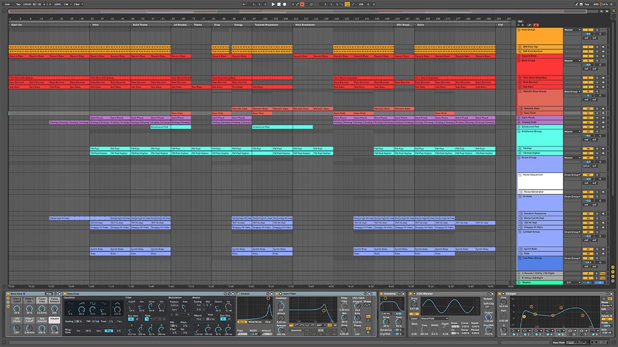Turn off the Erosion device activator
This screenshot has width=618, height=347.
[x=239, y=294]
